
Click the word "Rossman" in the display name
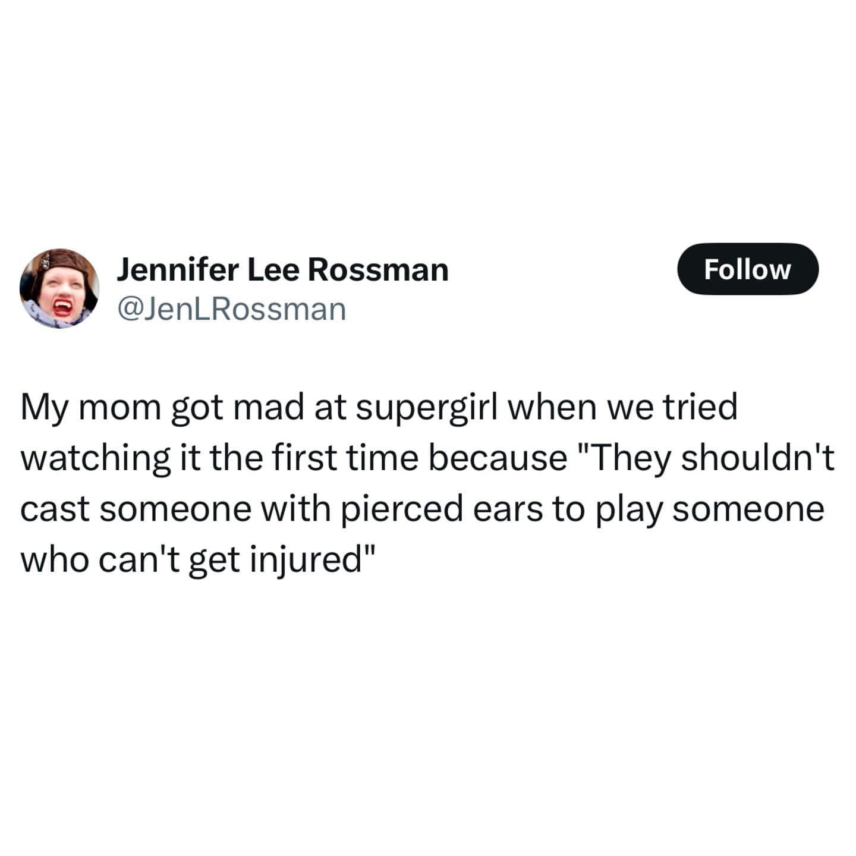378,270
